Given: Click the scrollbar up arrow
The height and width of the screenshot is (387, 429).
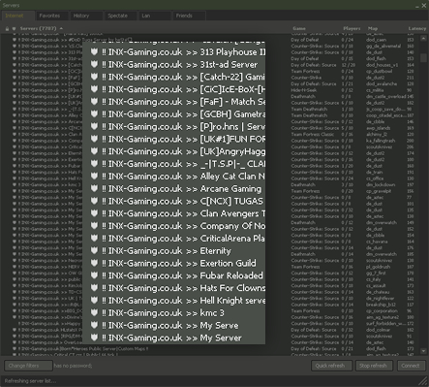Looking at the screenshot, I should (x=423, y=38).
